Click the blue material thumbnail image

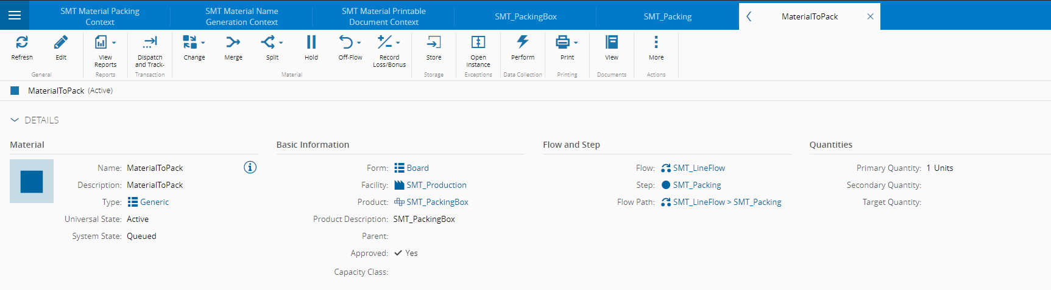click(x=32, y=181)
